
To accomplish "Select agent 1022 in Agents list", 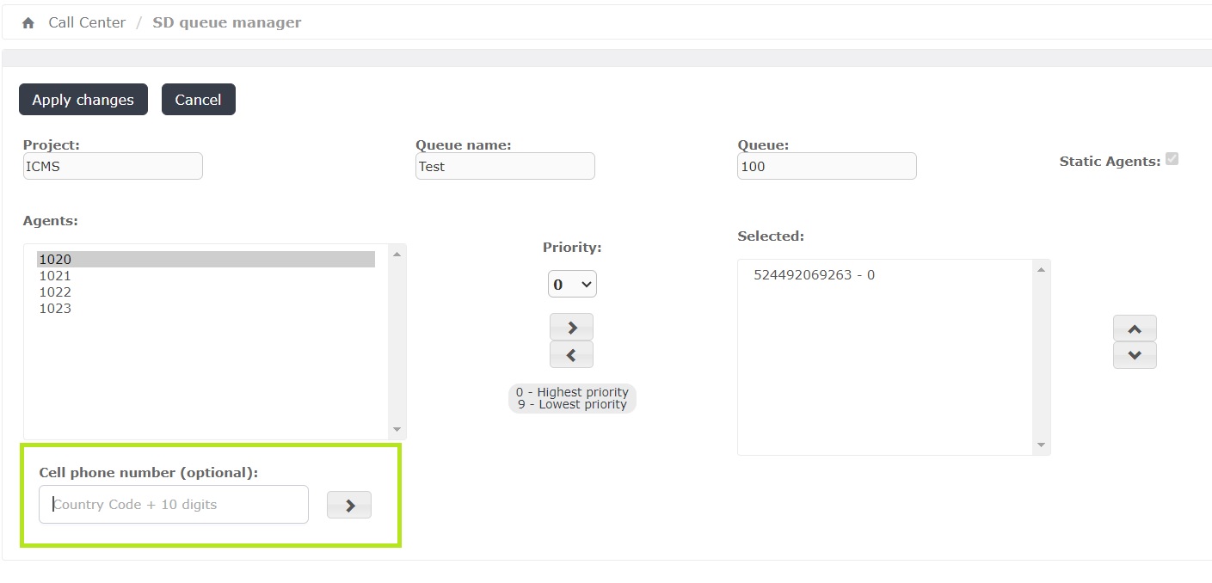I will [x=55, y=292].
